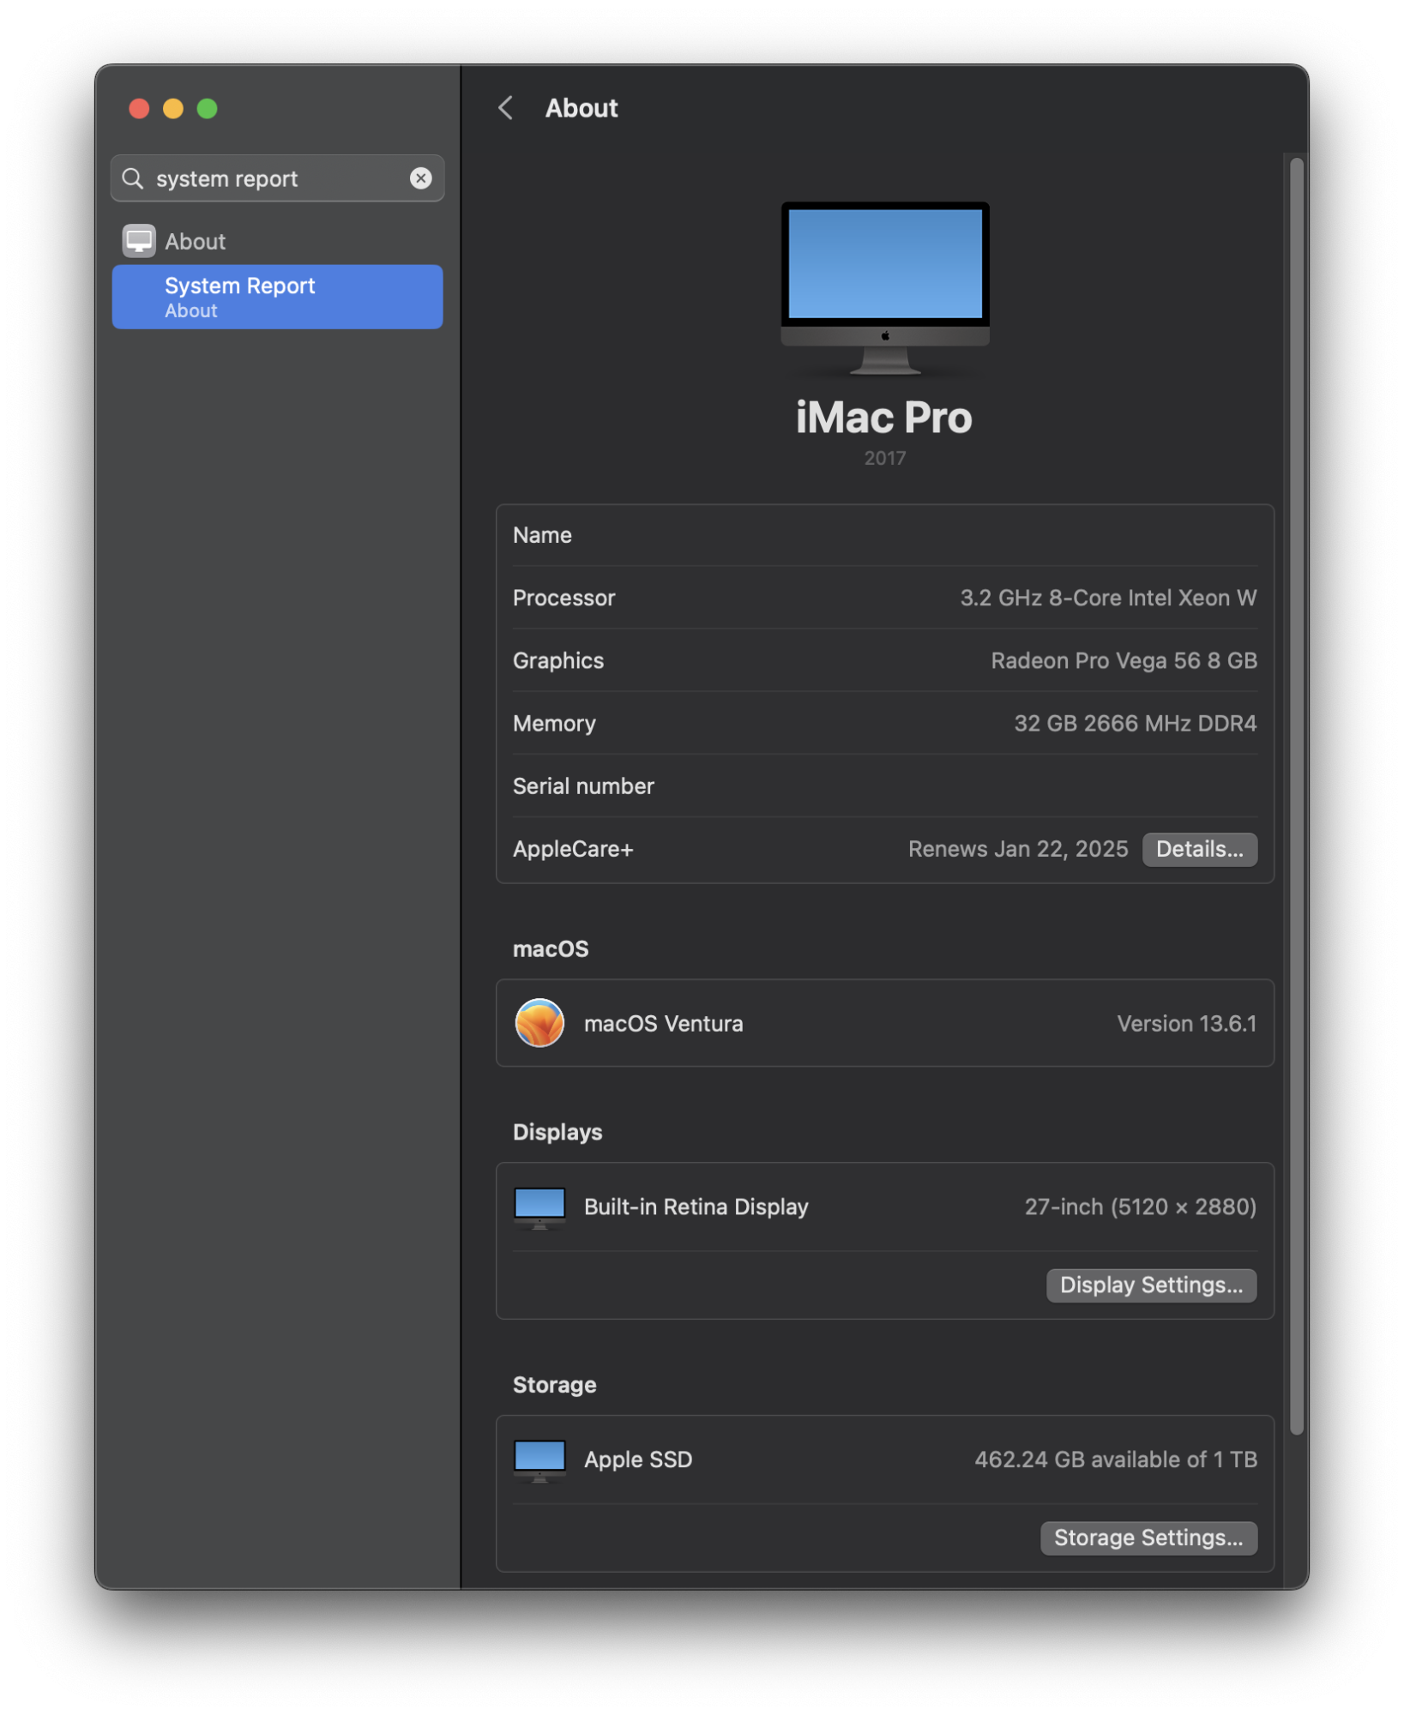1404x1715 pixels.
Task: Click 27-inch (5120 × 2880) text
Action: click(1141, 1207)
